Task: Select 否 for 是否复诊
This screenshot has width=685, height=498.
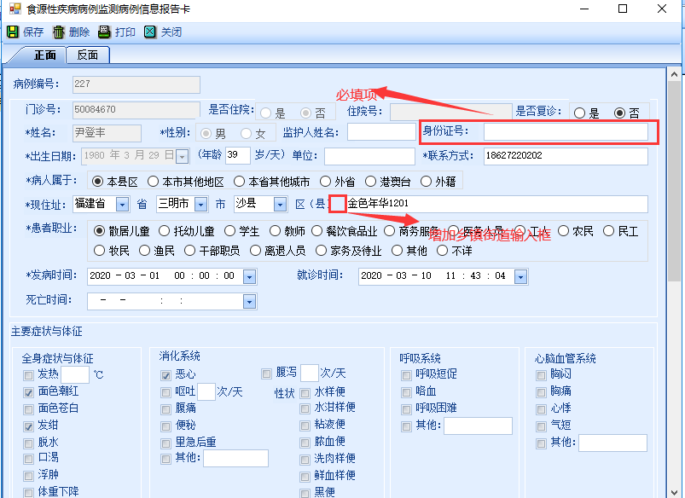Action: 619,113
